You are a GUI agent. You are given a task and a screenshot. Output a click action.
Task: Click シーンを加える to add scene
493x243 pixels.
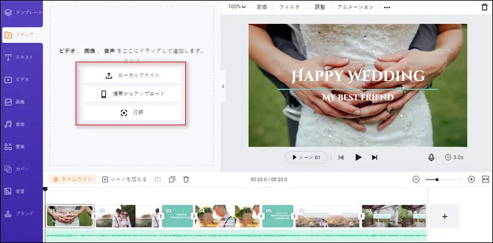coord(124,179)
